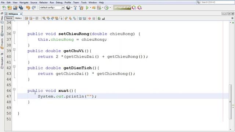Click the Profile Project icon

99,8
